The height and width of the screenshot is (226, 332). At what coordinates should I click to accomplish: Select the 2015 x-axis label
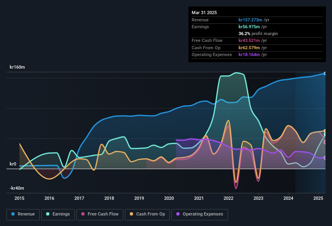pyautogui.click(x=19, y=198)
